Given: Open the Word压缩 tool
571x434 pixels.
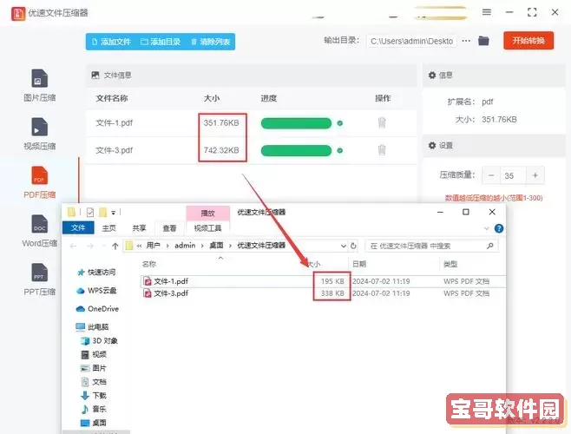Looking at the screenshot, I should [39, 231].
